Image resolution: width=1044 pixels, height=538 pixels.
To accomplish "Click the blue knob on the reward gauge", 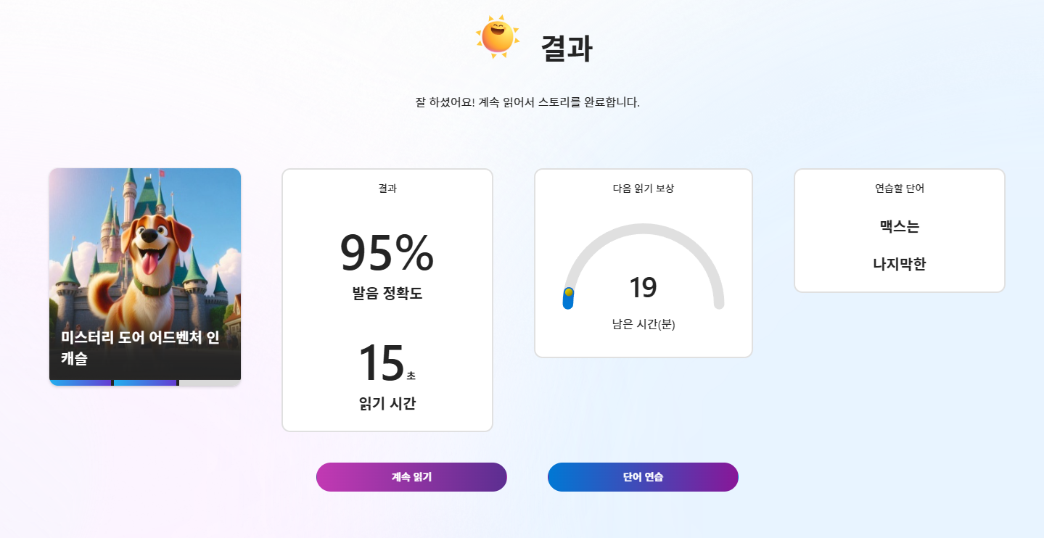I will tap(569, 297).
